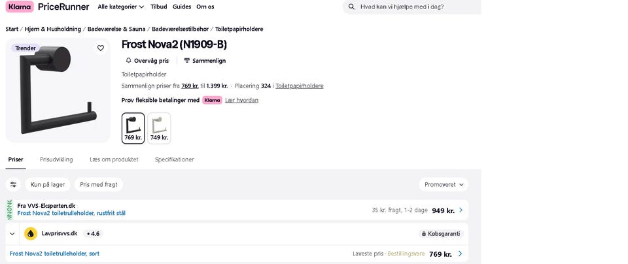The width and height of the screenshot is (628, 264).
Task: Open the Alle kategorier dropdown
Action: pyautogui.click(x=121, y=7)
